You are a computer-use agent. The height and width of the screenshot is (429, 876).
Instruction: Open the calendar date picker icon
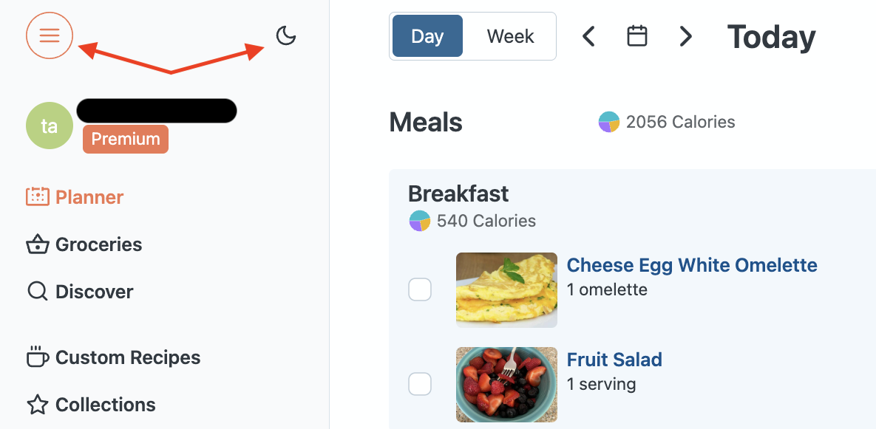[x=637, y=35]
